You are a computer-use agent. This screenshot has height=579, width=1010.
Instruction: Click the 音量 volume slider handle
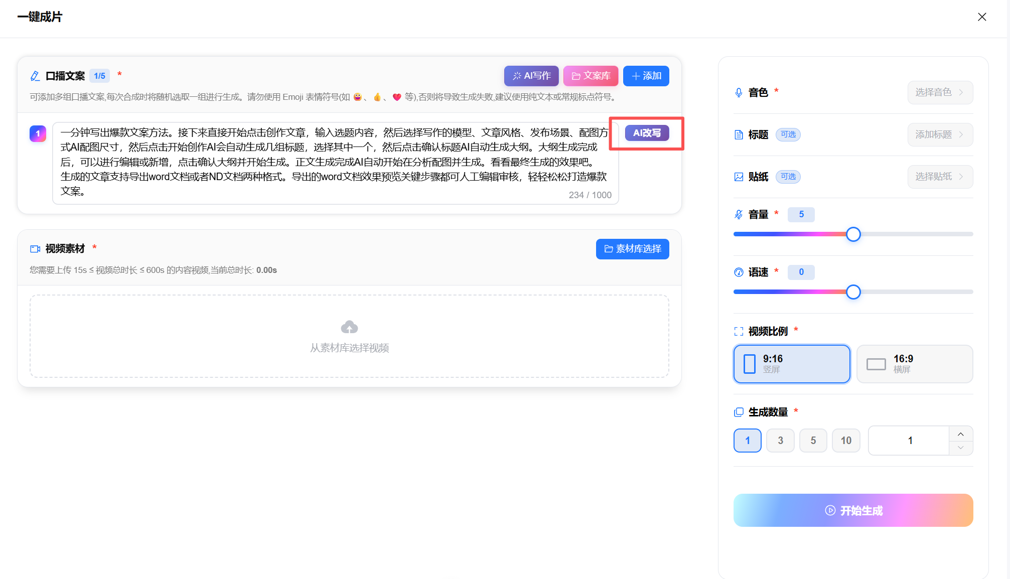[x=853, y=234]
